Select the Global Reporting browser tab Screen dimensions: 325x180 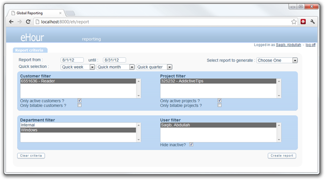[x=35, y=13]
